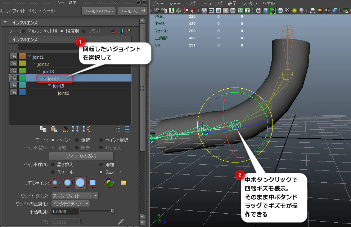The width and height of the screenshot is (351, 227).
Task: Enable use all lights yellow bulb icon
Action: tap(294, 10)
